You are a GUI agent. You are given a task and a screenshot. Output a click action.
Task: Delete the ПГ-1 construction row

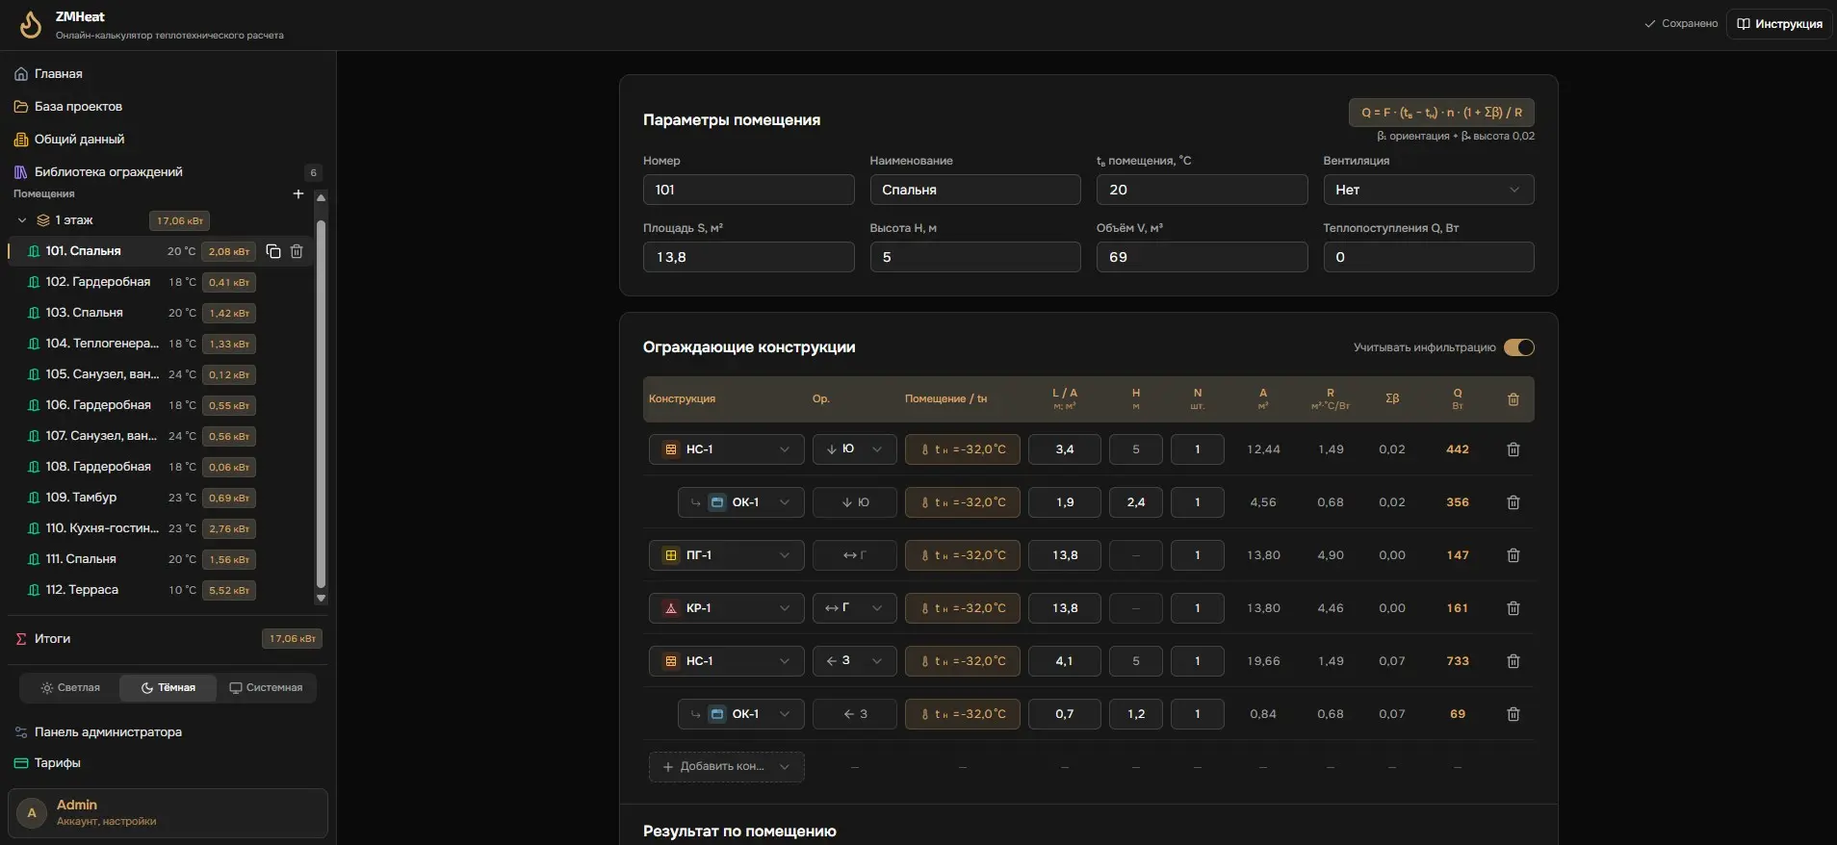pyautogui.click(x=1514, y=555)
